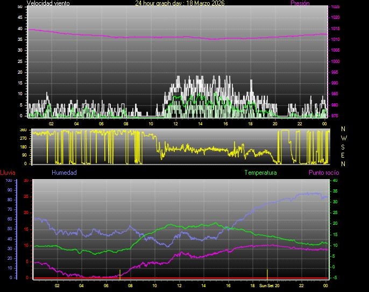Image resolution: width=369 pixels, height=292 pixels.
Task: Select the S wind direction letter
Action: (x=344, y=146)
